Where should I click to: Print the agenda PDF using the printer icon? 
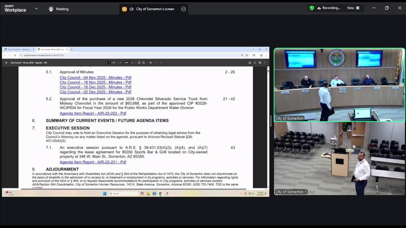260,63
